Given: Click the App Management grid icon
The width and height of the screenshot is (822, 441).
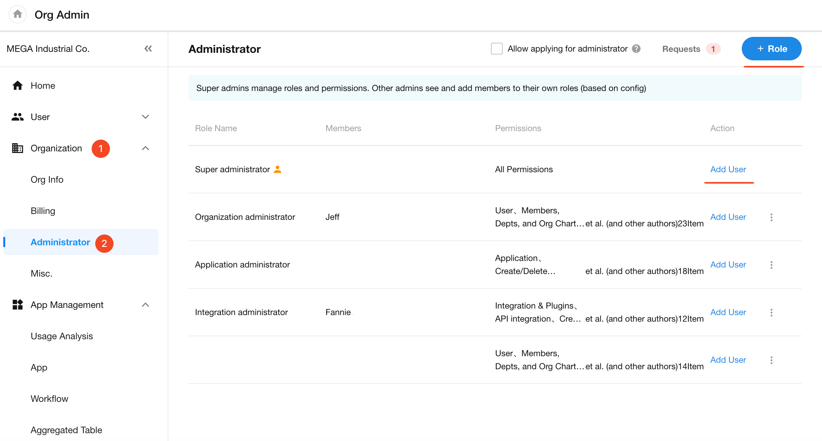Looking at the screenshot, I should [18, 305].
